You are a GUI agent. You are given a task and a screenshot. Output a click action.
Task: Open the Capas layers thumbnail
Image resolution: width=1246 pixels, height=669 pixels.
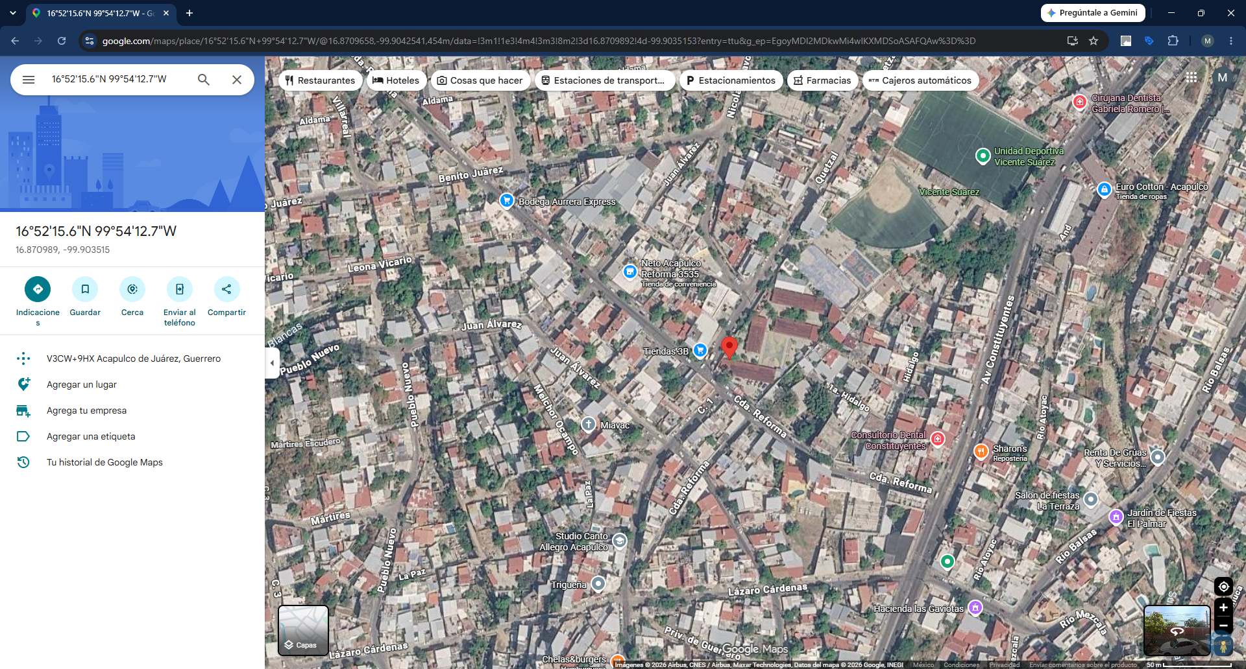[x=303, y=631]
